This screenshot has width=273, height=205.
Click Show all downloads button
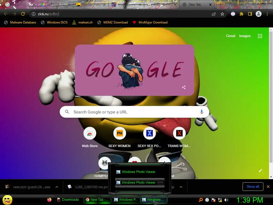pos(253,187)
